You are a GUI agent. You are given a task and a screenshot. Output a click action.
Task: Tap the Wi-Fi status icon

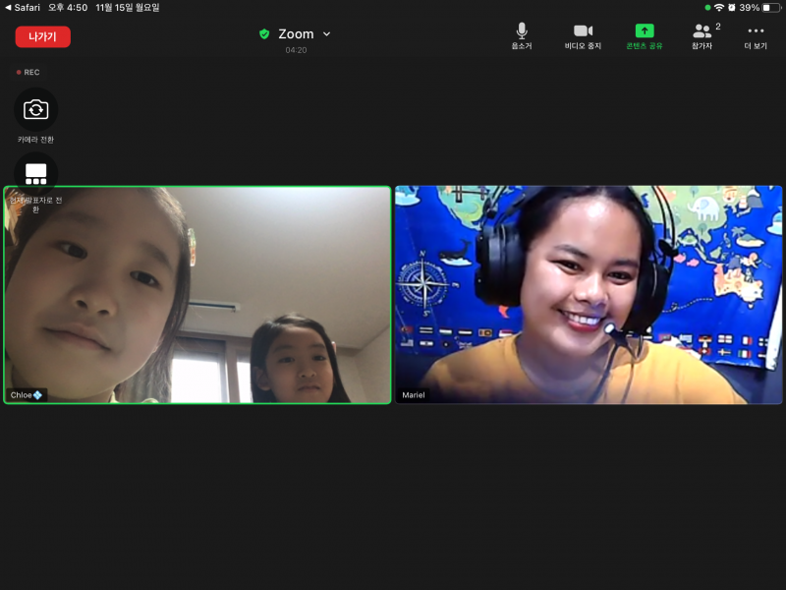tap(718, 7)
